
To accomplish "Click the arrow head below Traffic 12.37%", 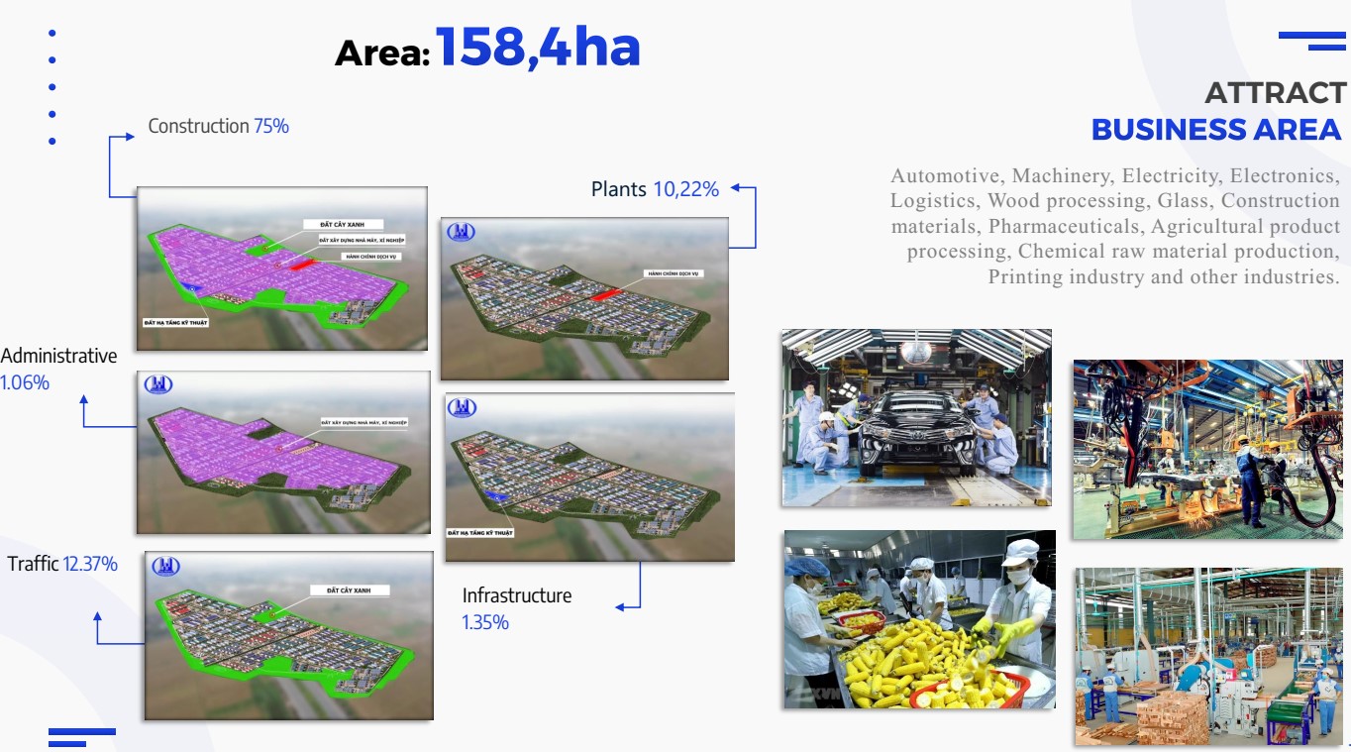I will tap(97, 617).
